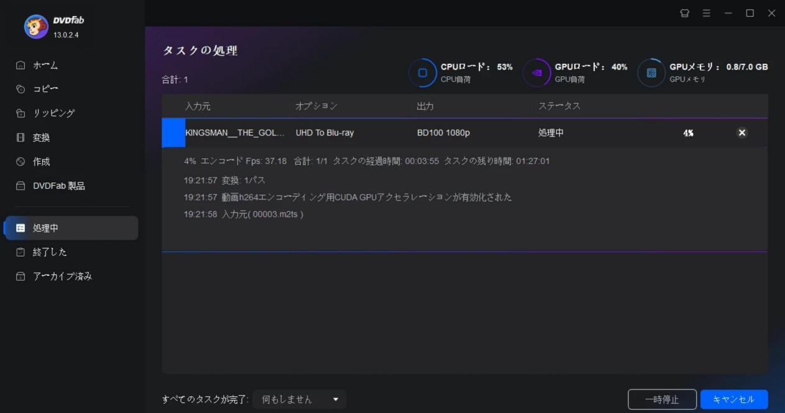Click the CUDA GPU acceleration log line
The width and height of the screenshot is (785, 413).
click(x=347, y=197)
